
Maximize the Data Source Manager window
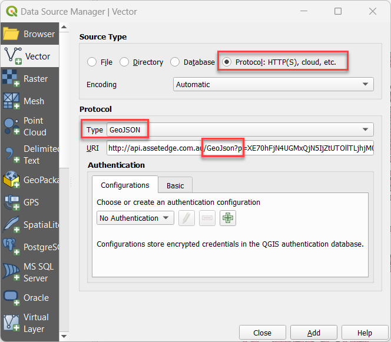pyautogui.click(x=338, y=11)
